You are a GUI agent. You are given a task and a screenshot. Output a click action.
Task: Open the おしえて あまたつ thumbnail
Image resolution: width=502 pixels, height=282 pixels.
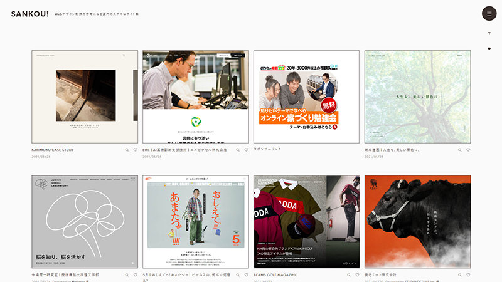tap(196, 222)
